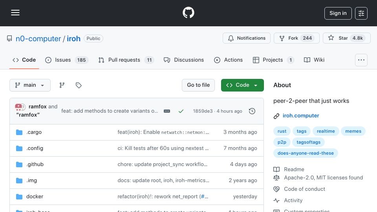
Task: Open the docker folder
Action: [35, 197]
